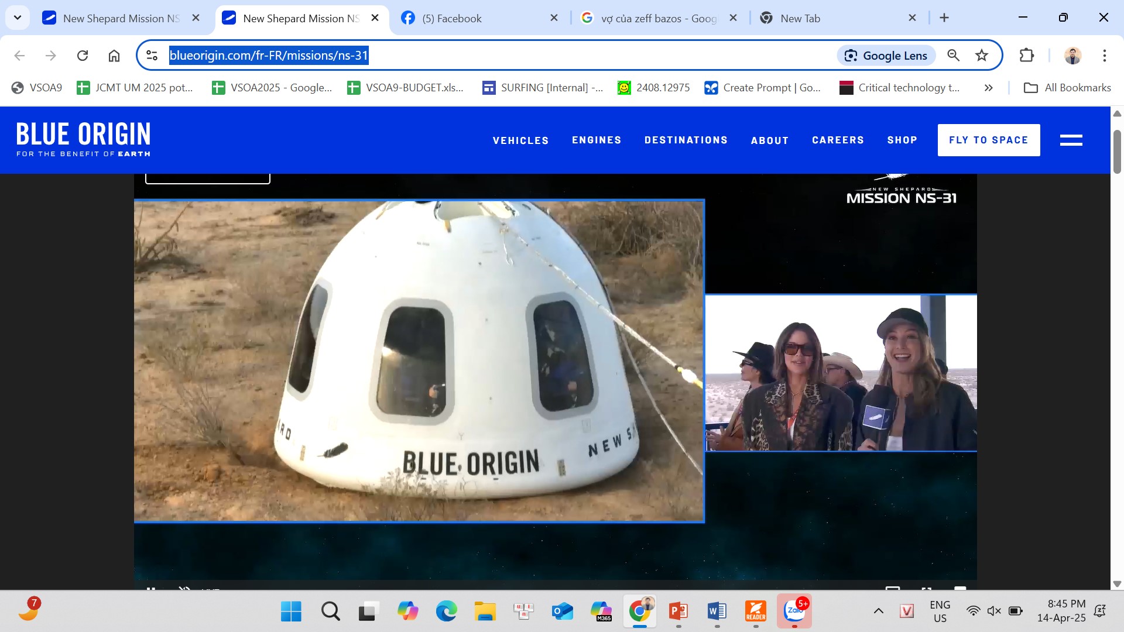Viewport: 1124px width, 632px height.
Task: Launch Copilot from the taskbar
Action: (x=407, y=612)
